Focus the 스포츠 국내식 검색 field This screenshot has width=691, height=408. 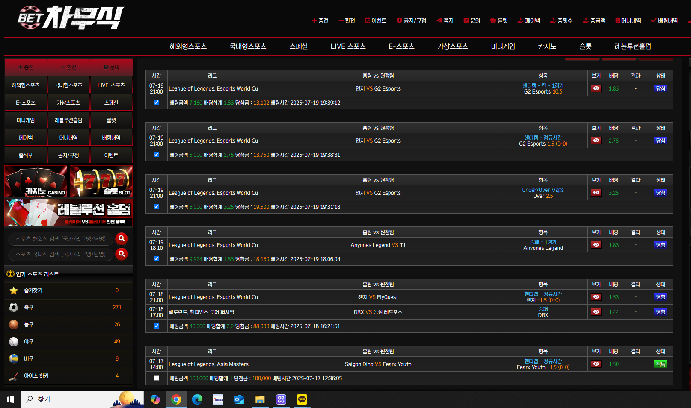(60, 254)
